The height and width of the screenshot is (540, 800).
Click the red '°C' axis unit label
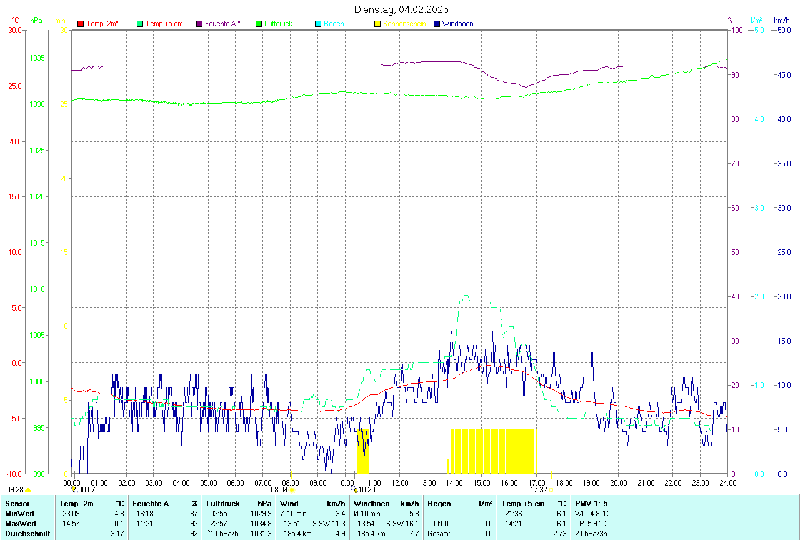point(16,21)
